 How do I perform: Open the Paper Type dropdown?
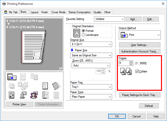(91, 97)
